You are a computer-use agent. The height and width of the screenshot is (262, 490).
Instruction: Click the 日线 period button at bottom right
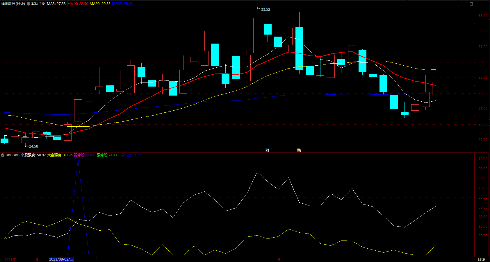[x=481, y=259]
